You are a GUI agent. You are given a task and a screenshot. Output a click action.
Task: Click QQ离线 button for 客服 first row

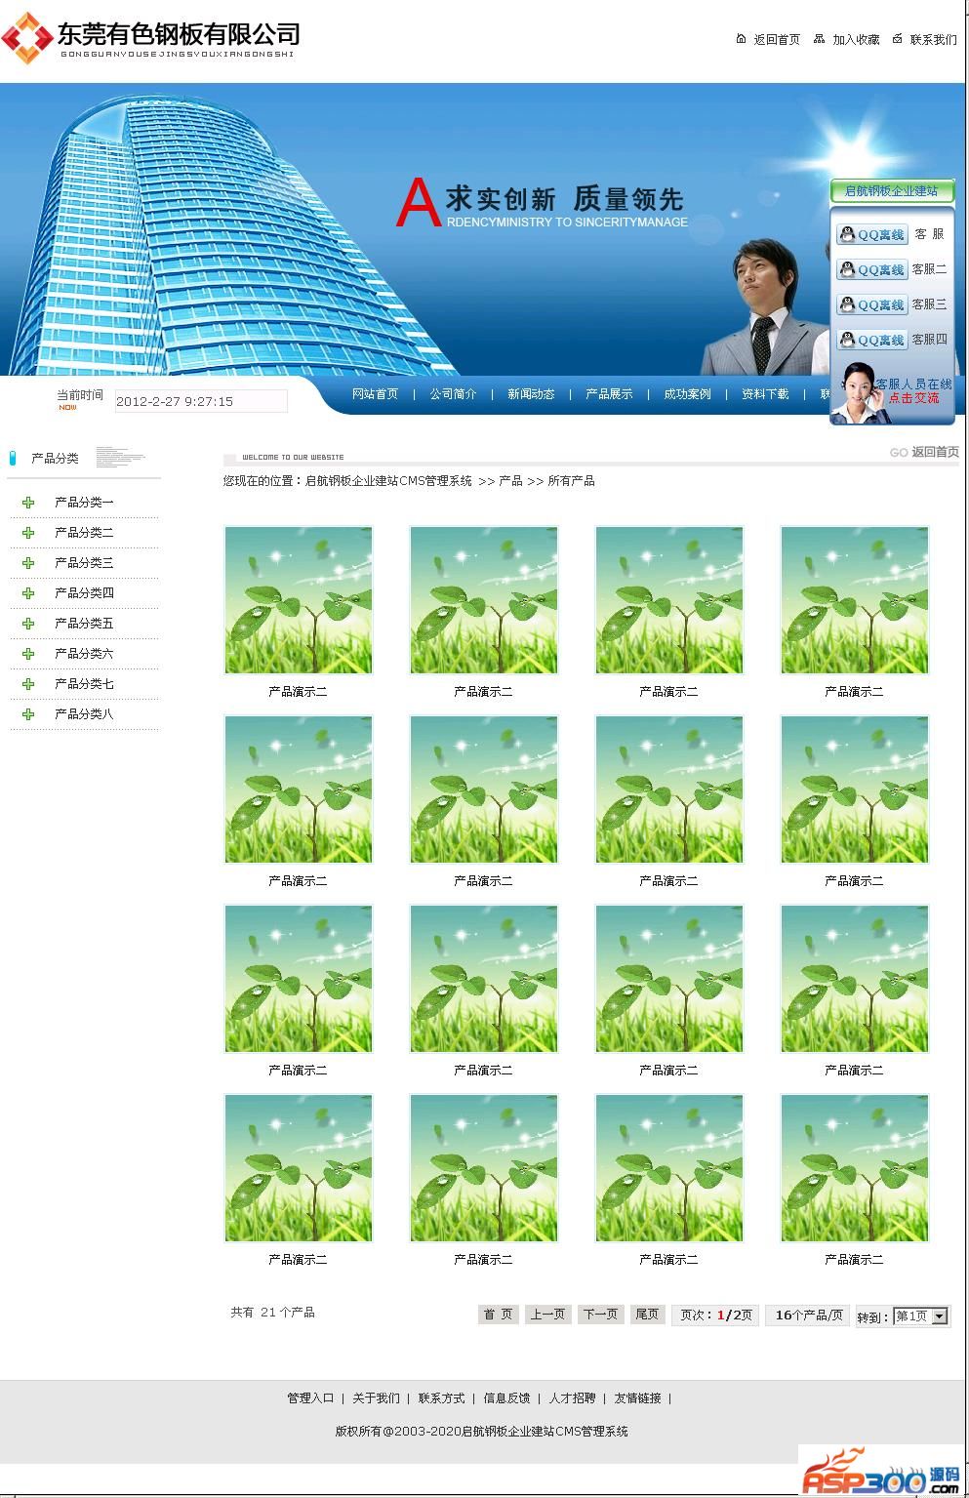(x=871, y=234)
